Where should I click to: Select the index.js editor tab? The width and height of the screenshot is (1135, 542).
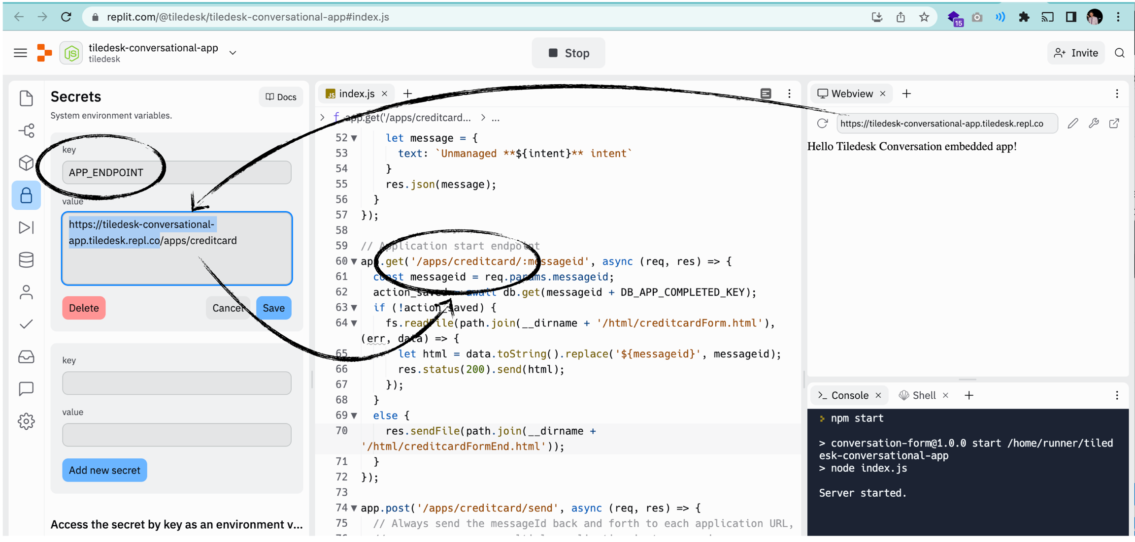tap(356, 94)
